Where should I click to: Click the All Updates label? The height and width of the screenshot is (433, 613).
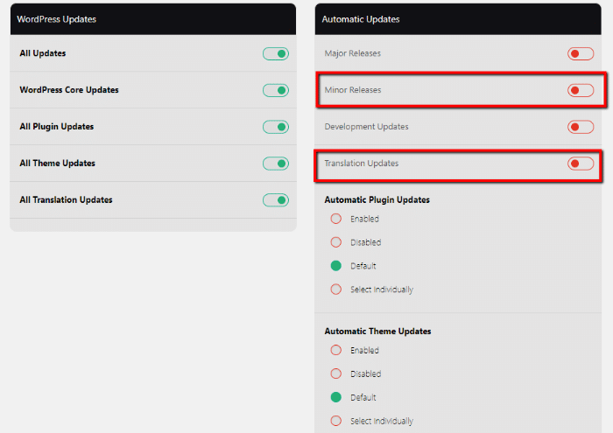coord(43,53)
